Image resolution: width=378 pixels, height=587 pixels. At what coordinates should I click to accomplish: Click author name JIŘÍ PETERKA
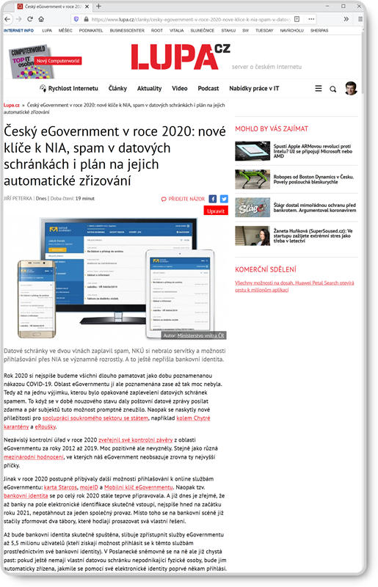click(x=18, y=199)
